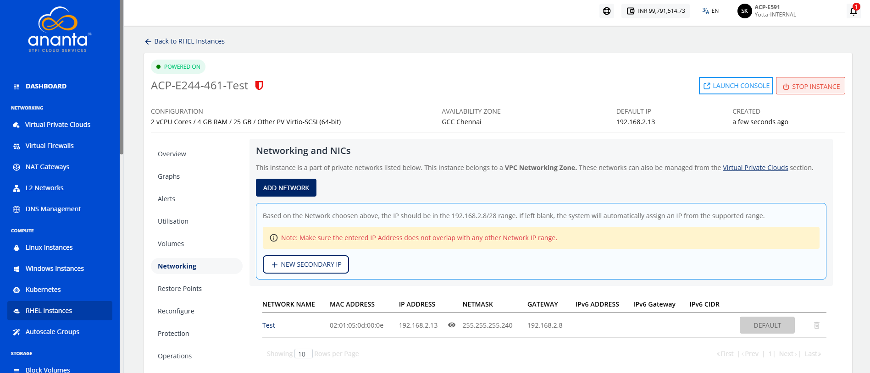Click the Ananta logo
Image resolution: width=870 pixels, height=373 pixels.
59,30
